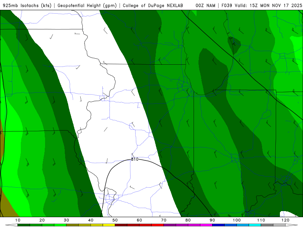
Task: Click the '10' legend scale label
Action: [17, 220]
